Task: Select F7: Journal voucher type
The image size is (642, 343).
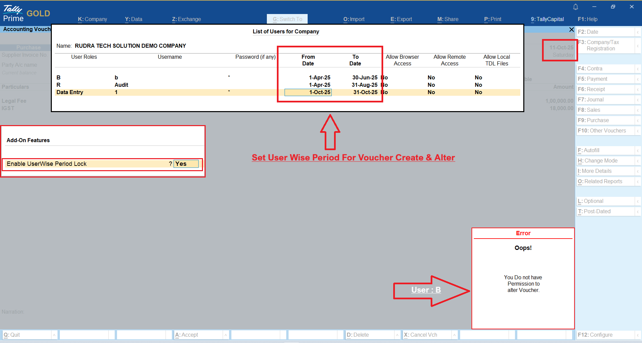Action: [591, 100]
